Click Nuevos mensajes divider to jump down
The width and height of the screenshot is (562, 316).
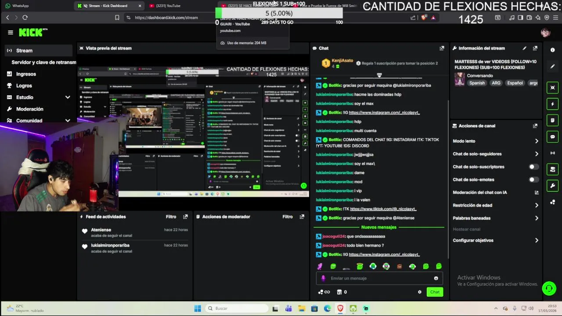click(379, 227)
